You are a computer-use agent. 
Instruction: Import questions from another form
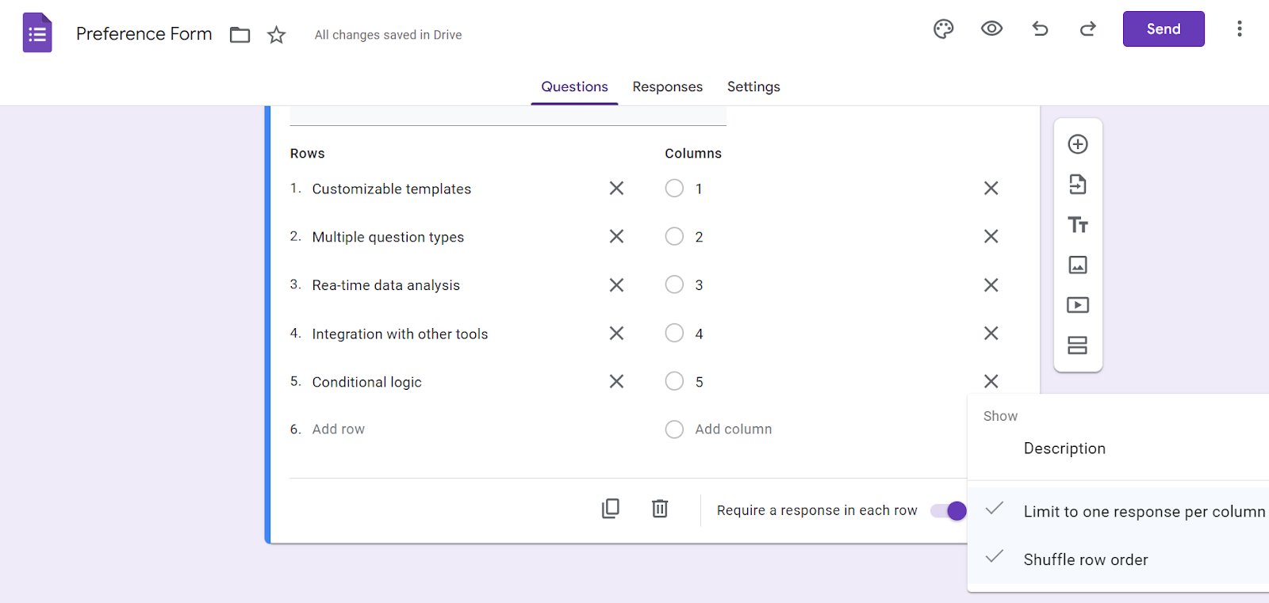click(x=1077, y=185)
